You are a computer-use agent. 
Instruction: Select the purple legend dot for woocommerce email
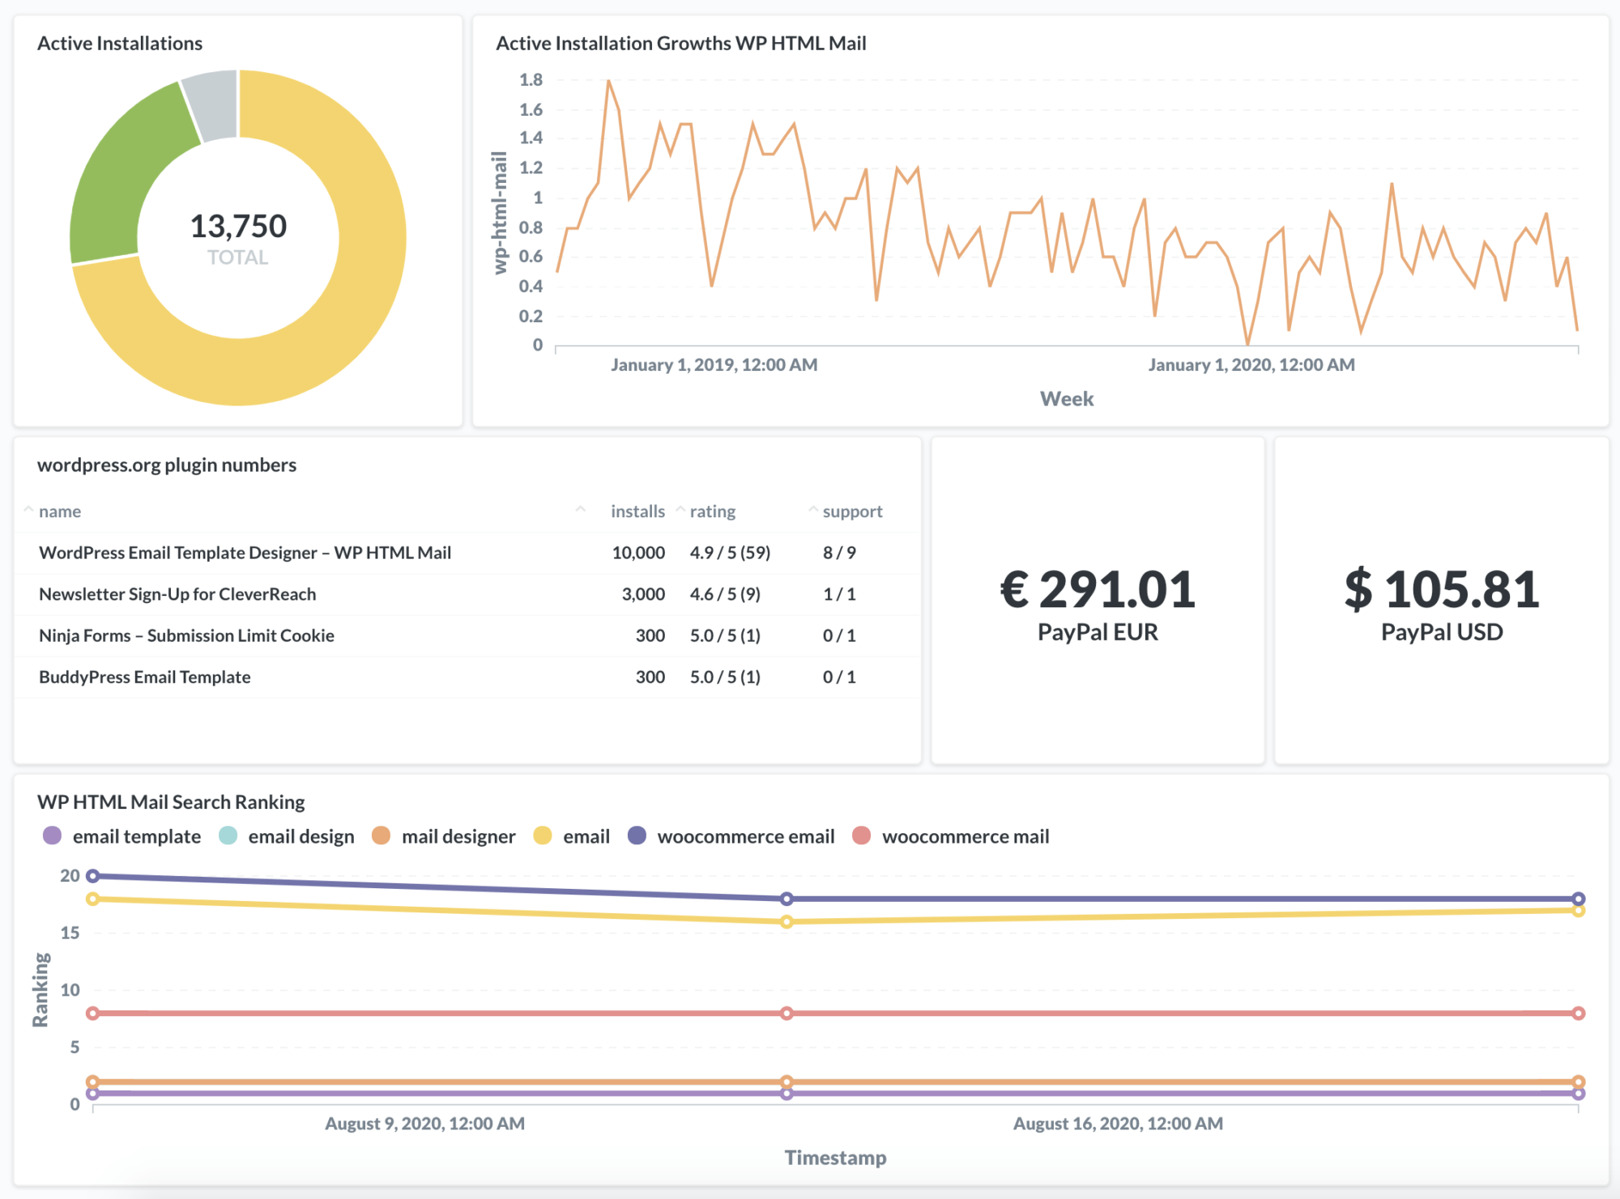(x=638, y=836)
